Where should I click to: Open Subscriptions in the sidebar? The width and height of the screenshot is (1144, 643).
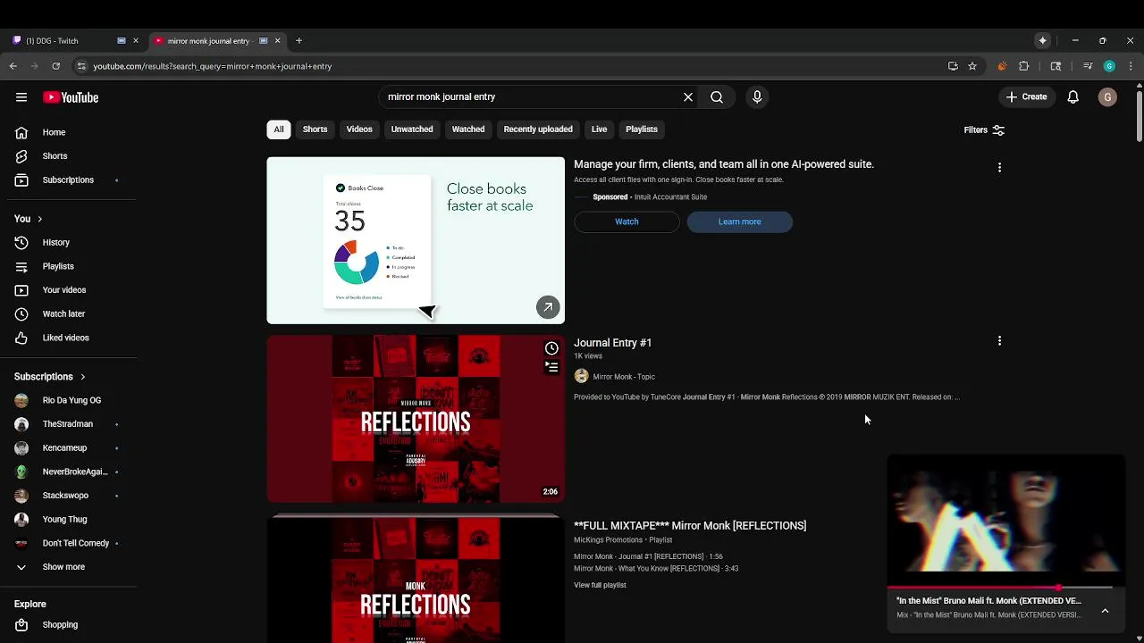point(68,180)
